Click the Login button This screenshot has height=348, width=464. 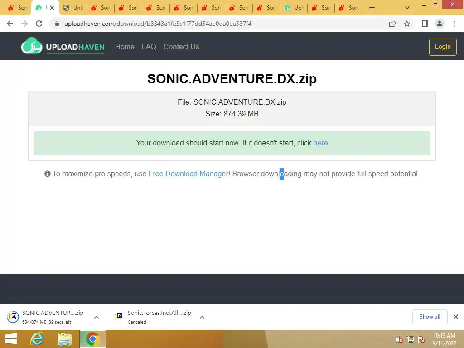pyautogui.click(x=443, y=47)
